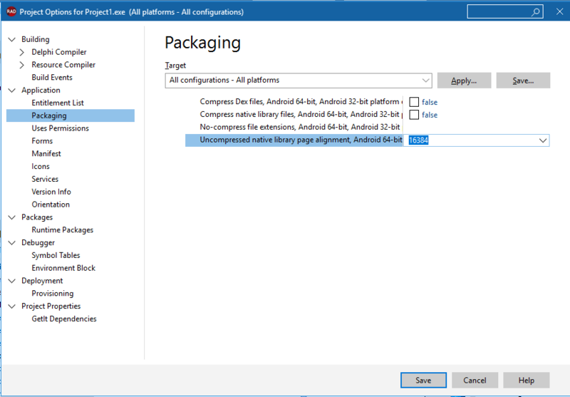Click the Save... button beside Apply
Image resolution: width=570 pixels, height=397 pixels.
[523, 81]
